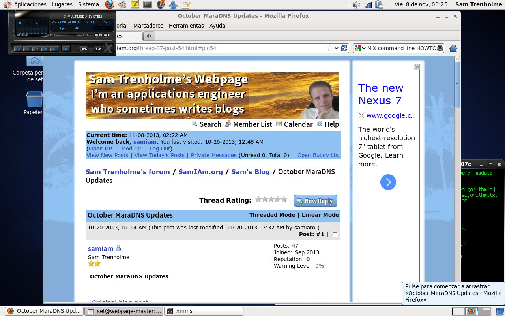Image resolution: width=505 pixels, height=316 pixels.
Task: Switch to the terminal taskbar entry
Action: point(124,311)
